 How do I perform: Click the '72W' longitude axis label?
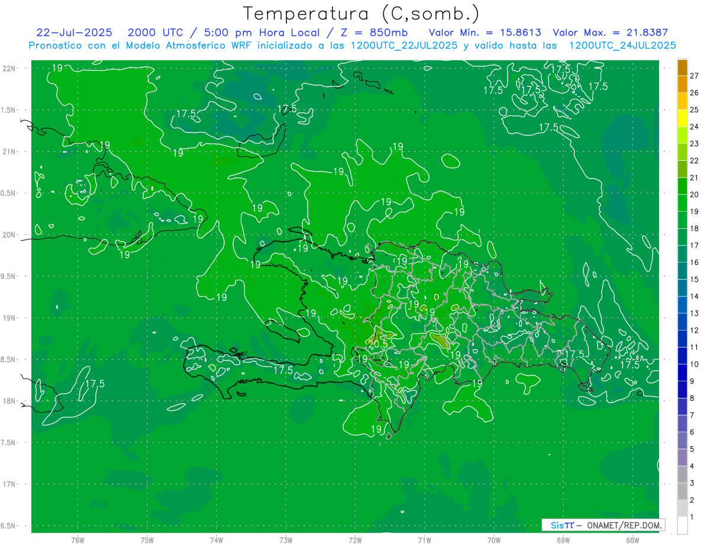point(355,540)
